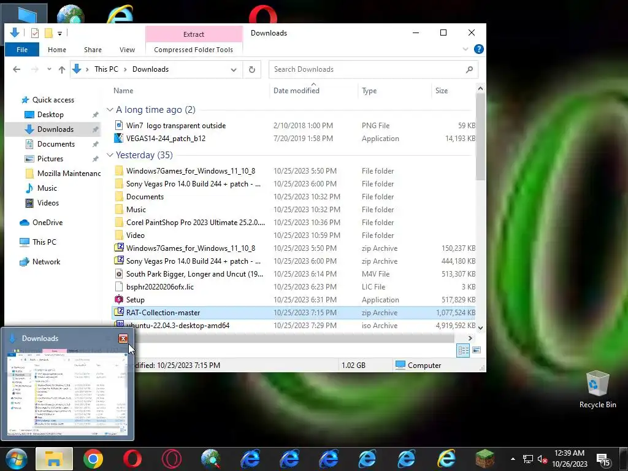Click This PC in the address breadcrumb
This screenshot has height=471, width=628.
pos(106,69)
